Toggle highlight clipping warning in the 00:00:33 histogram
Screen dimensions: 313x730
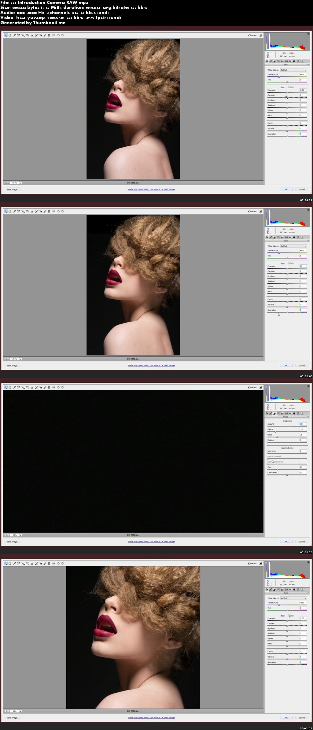click(x=308, y=34)
